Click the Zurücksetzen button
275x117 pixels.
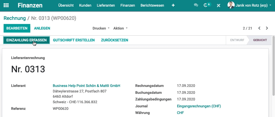[x=114, y=40]
